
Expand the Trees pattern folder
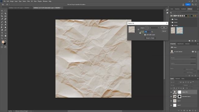point(171,19)
